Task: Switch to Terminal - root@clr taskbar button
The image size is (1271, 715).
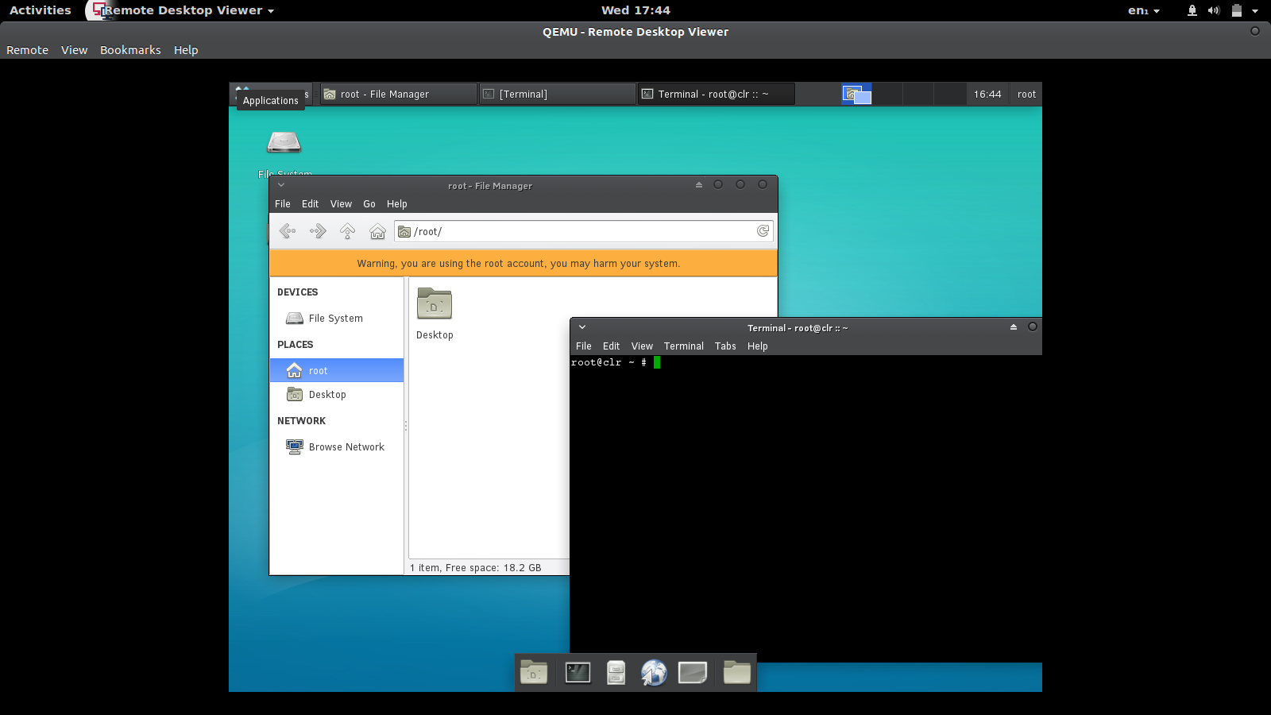Action: (x=717, y=95)
